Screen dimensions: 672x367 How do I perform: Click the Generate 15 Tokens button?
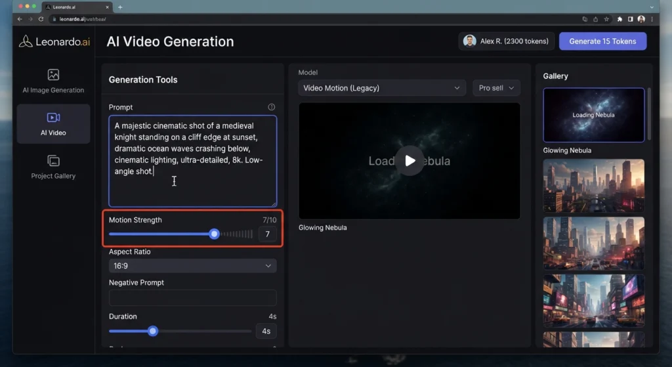(602, 41)
